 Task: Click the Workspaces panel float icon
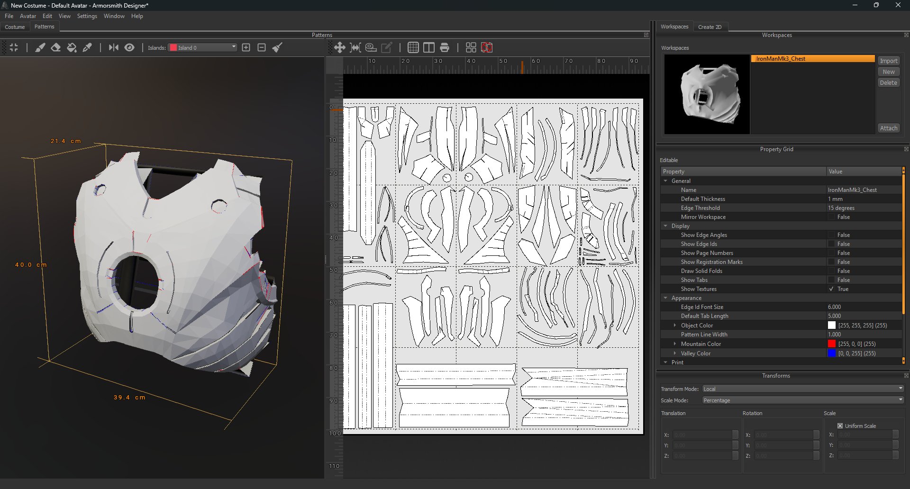pyautogui.click(x=906, y=35)
